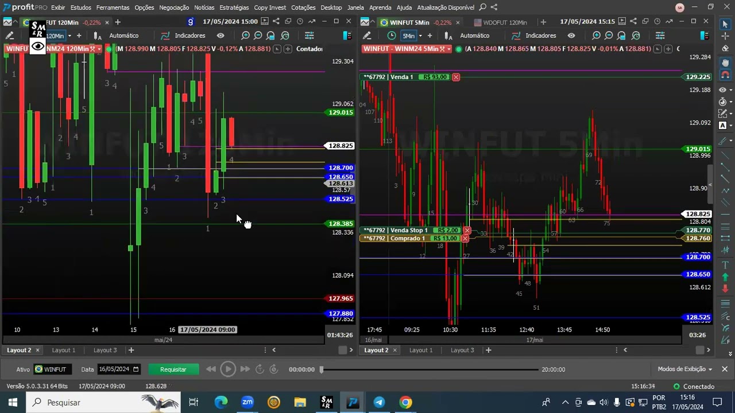Open the date picker next to 16/05/2024
This screenshot has width=735, height=413.
pyautogui.click(x=136, y=369)
